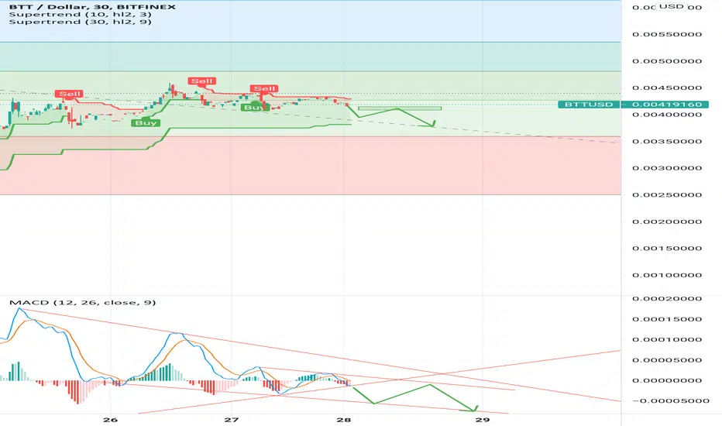The height and width of the screenshot is (426, 722).
Task: Click the 0.00500000 price axis label
Action: [x=667, y=61]
